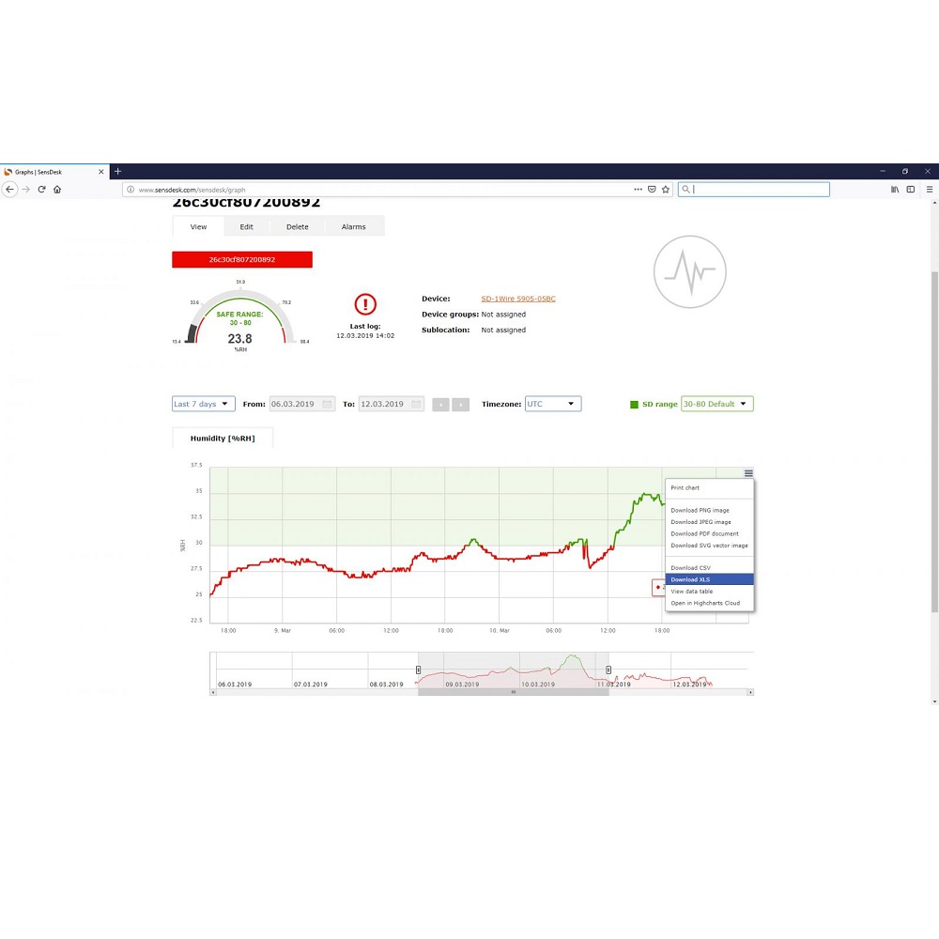Image resolution: width=939 pixels, height=939 pixels.
Task: Select Download XLS from chart menu
Action: (x=690, y=579)
